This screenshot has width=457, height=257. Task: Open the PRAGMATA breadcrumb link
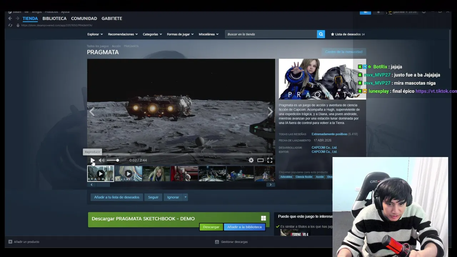tap(131, 46)
